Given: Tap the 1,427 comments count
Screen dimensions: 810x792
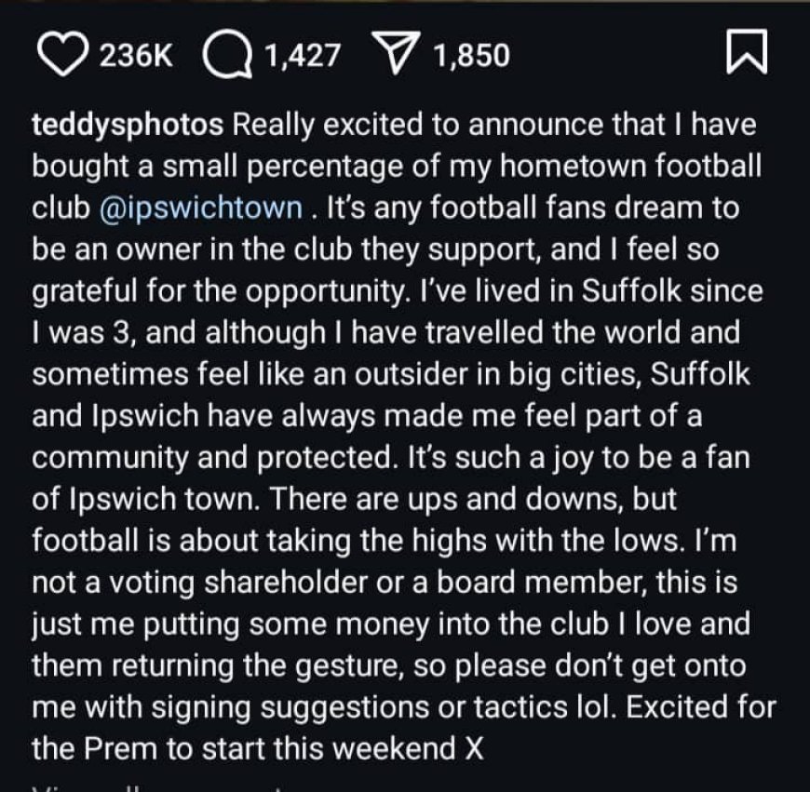Looking at the screenshot, I should click(302, 55).
